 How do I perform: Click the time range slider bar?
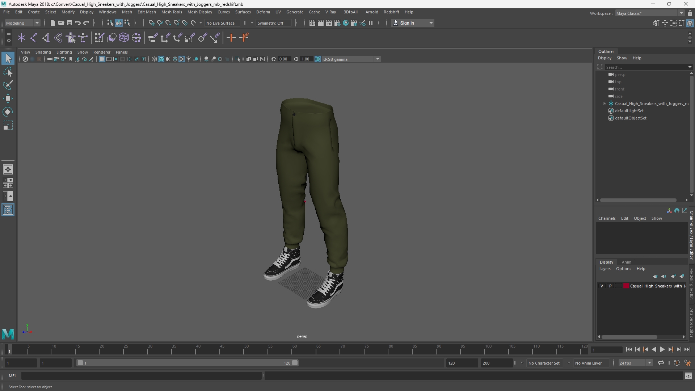(187, 363)
